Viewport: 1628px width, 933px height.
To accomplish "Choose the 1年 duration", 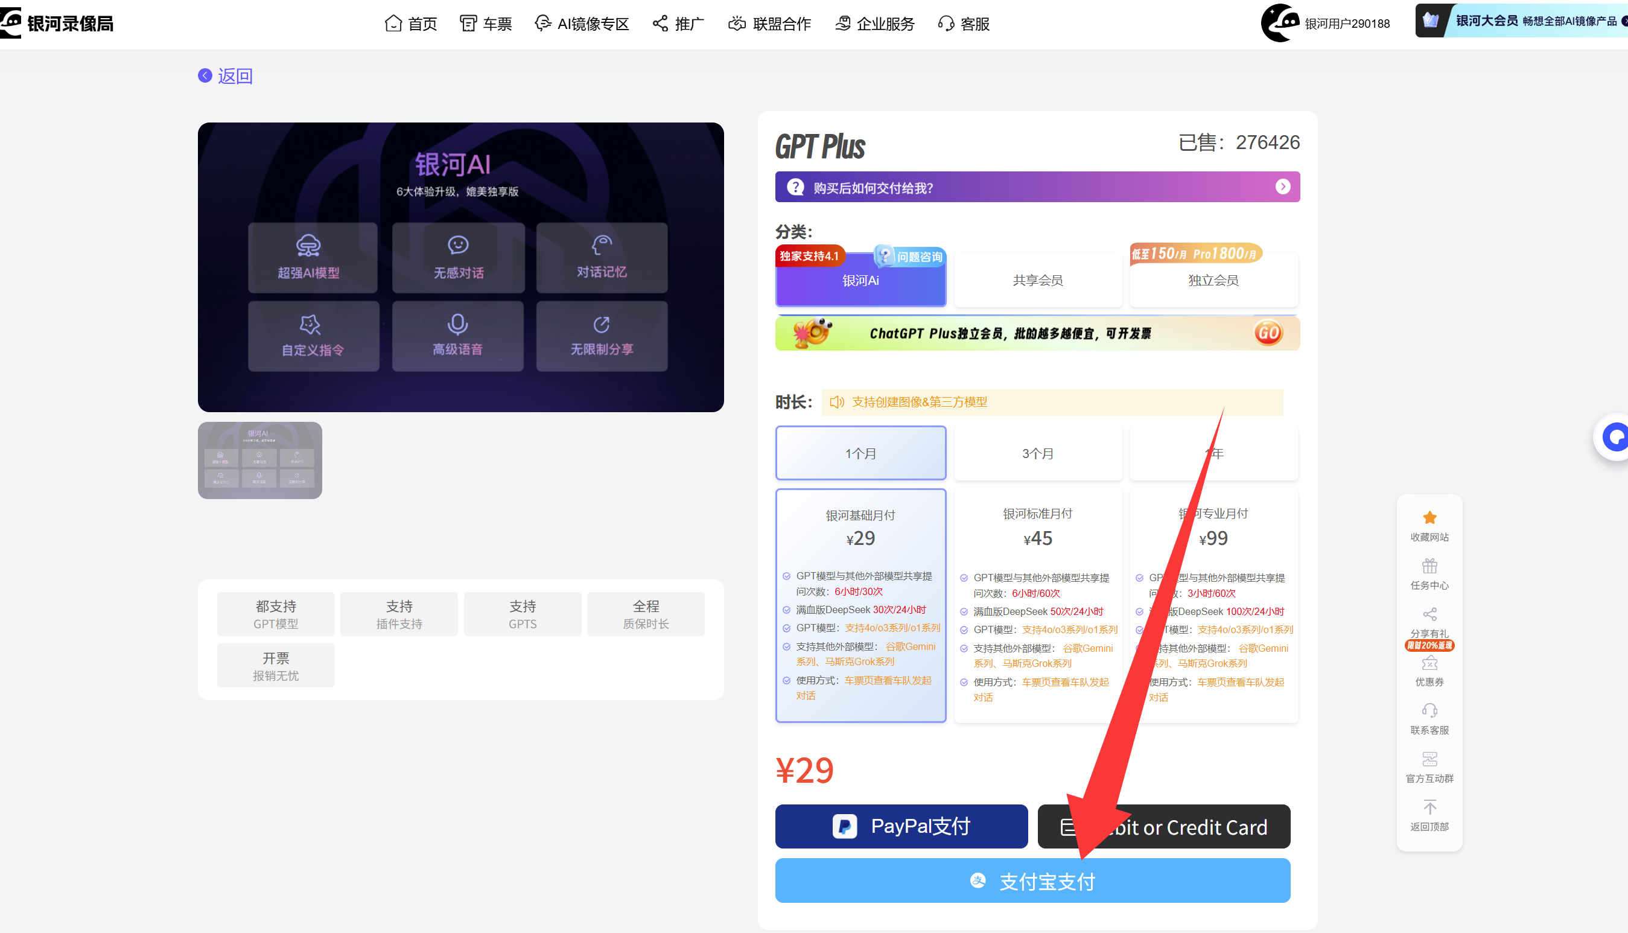I will [x=1213, y=453].
